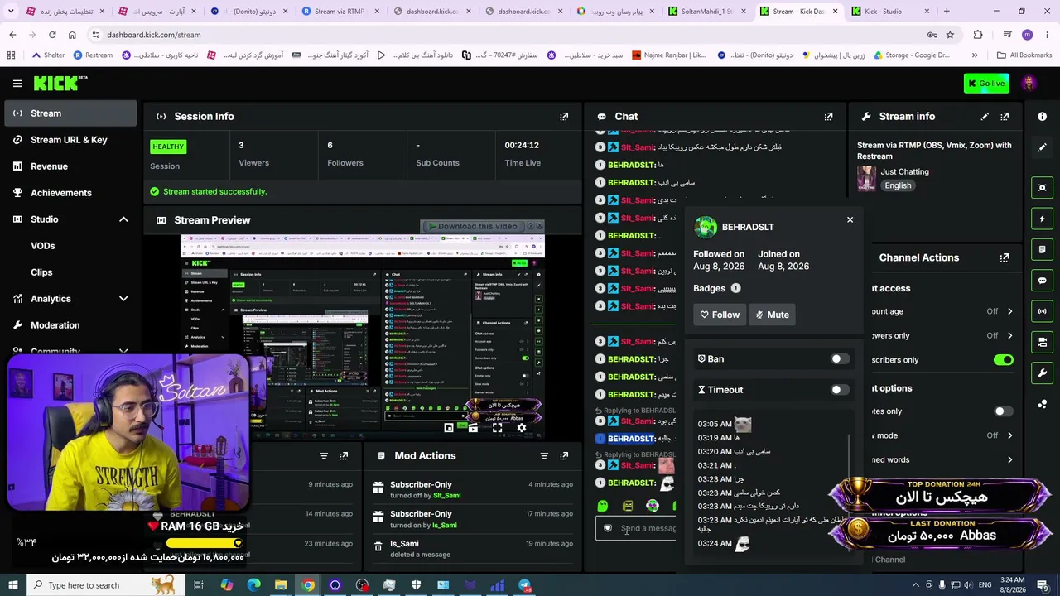Screen dimensions: 1060x596
Task: Pop out the Channel Actions panel
Action: 1005,257
